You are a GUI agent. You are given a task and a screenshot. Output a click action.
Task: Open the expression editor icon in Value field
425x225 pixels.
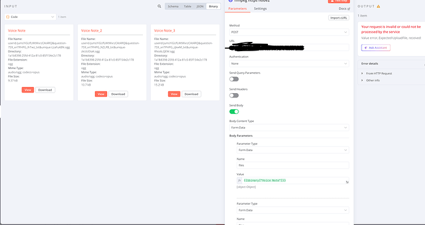tap(347, 182)
